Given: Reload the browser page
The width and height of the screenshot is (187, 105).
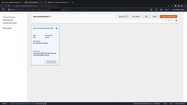Looking at the screenshot, I should (x=8, y=6).
